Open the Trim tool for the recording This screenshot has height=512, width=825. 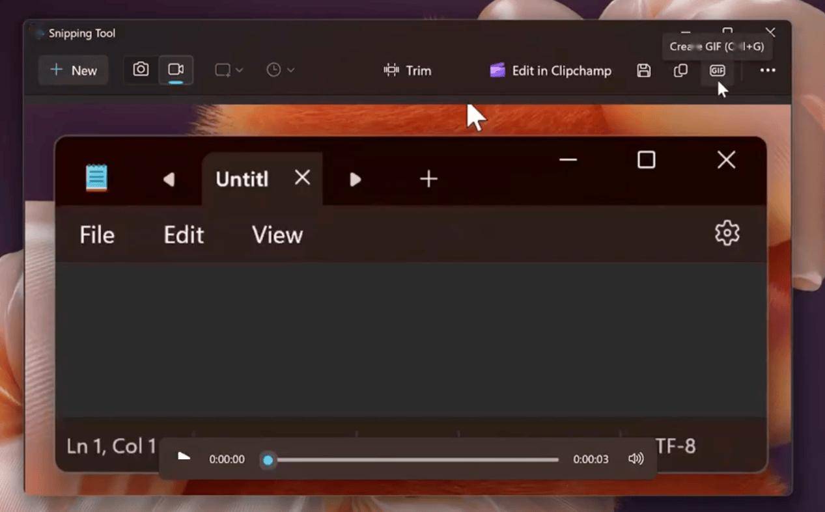pos(408,70)
